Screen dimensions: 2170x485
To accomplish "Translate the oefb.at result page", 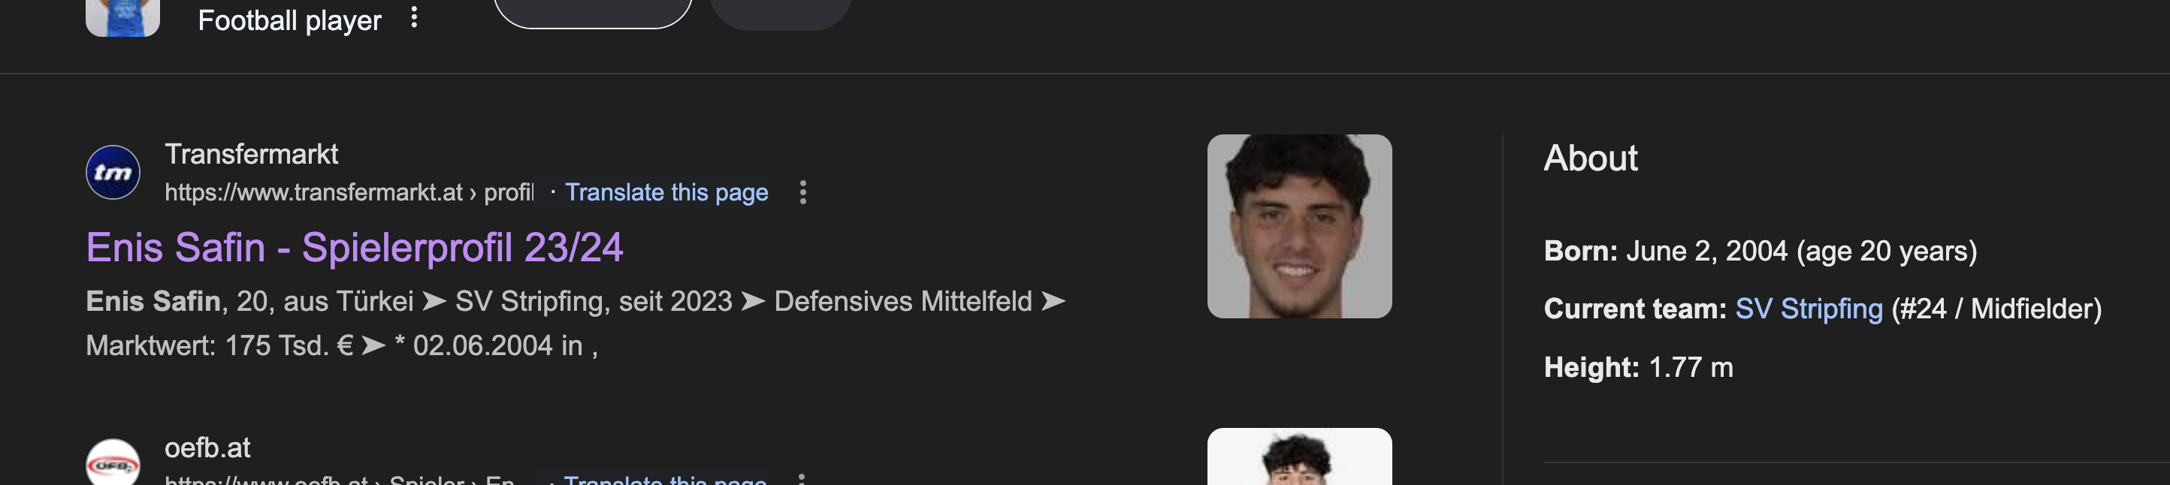I will (x=665, y=479).
